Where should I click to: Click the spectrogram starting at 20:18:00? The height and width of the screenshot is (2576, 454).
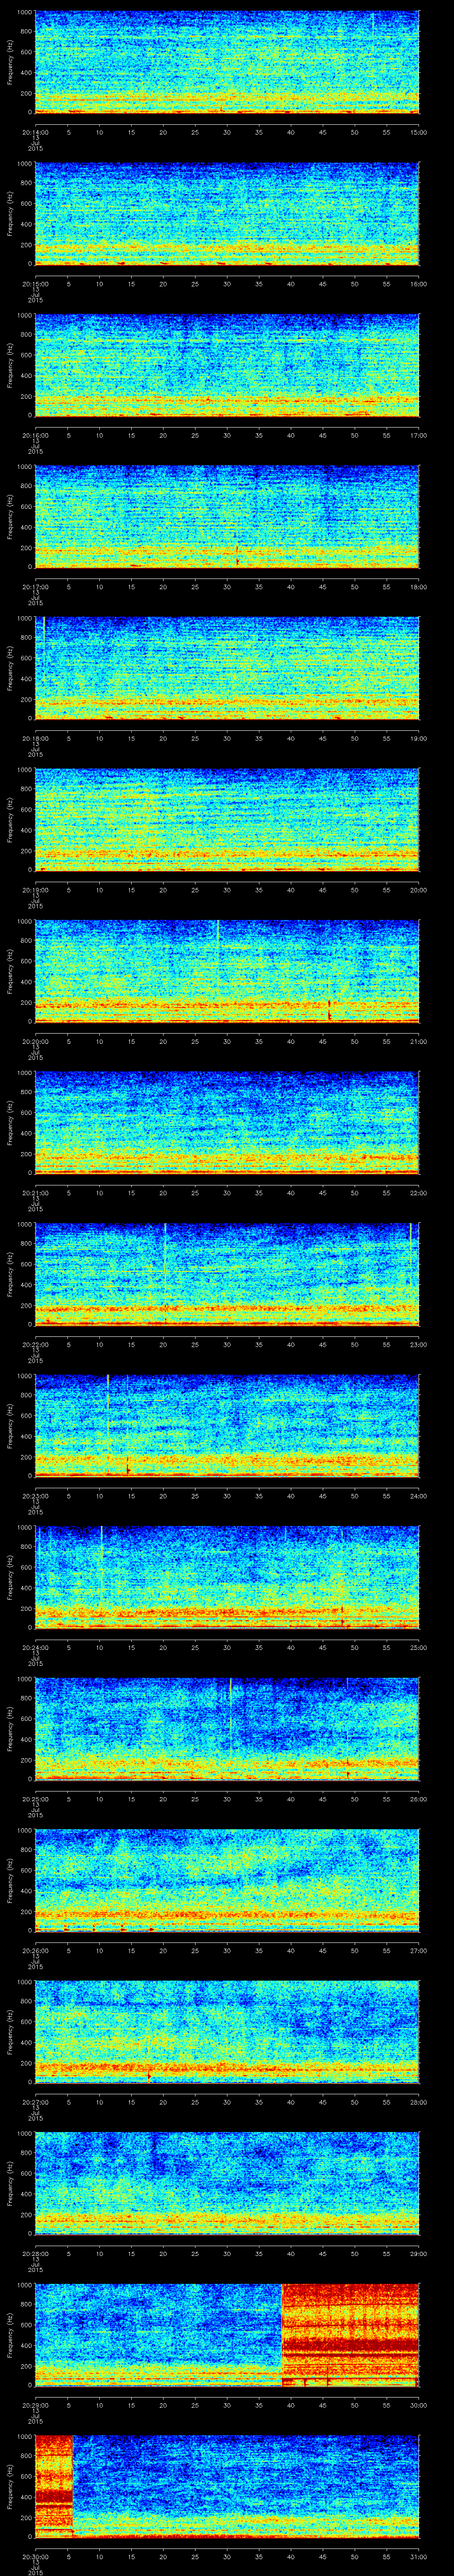coord(227,668)
